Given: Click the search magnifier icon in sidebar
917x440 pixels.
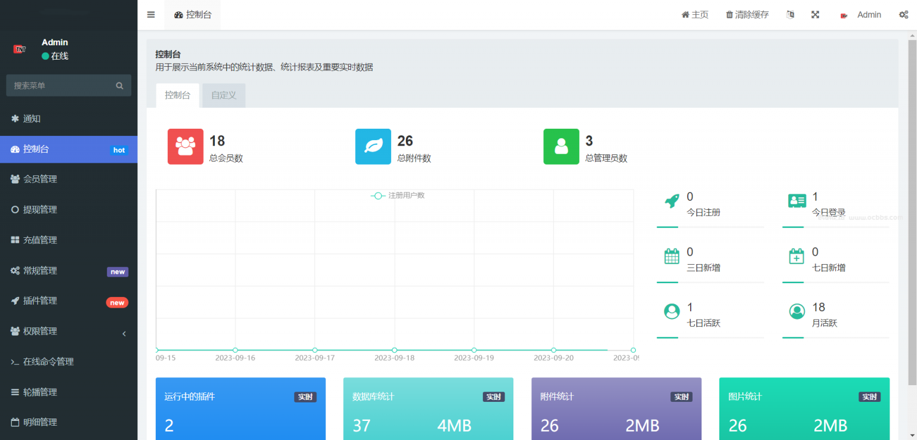Looking at the screenshot, I should 119,86.
